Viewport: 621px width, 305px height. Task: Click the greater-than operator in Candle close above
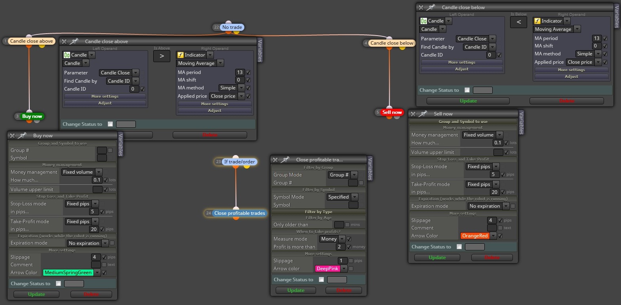click(x=162, y=56)
